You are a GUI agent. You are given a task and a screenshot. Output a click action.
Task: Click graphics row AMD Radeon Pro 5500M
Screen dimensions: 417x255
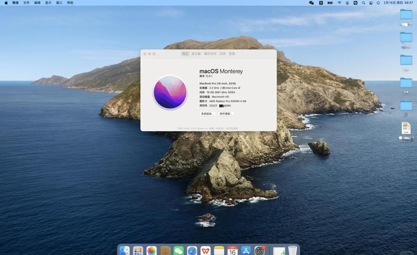pyautogui.click(x=223, y=101)
